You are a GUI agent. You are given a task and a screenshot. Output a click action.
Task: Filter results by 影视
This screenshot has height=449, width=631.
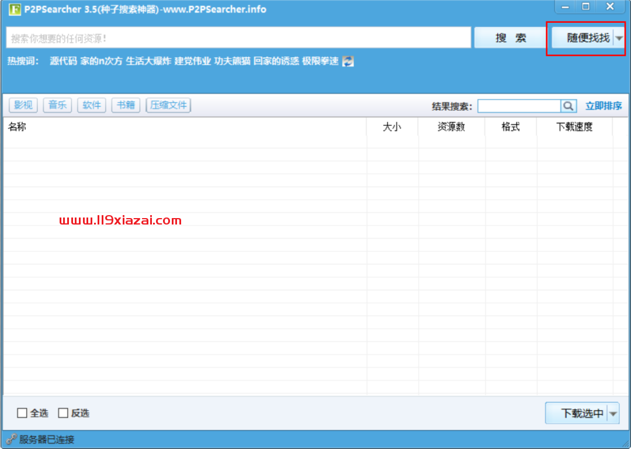click(23, 105)
